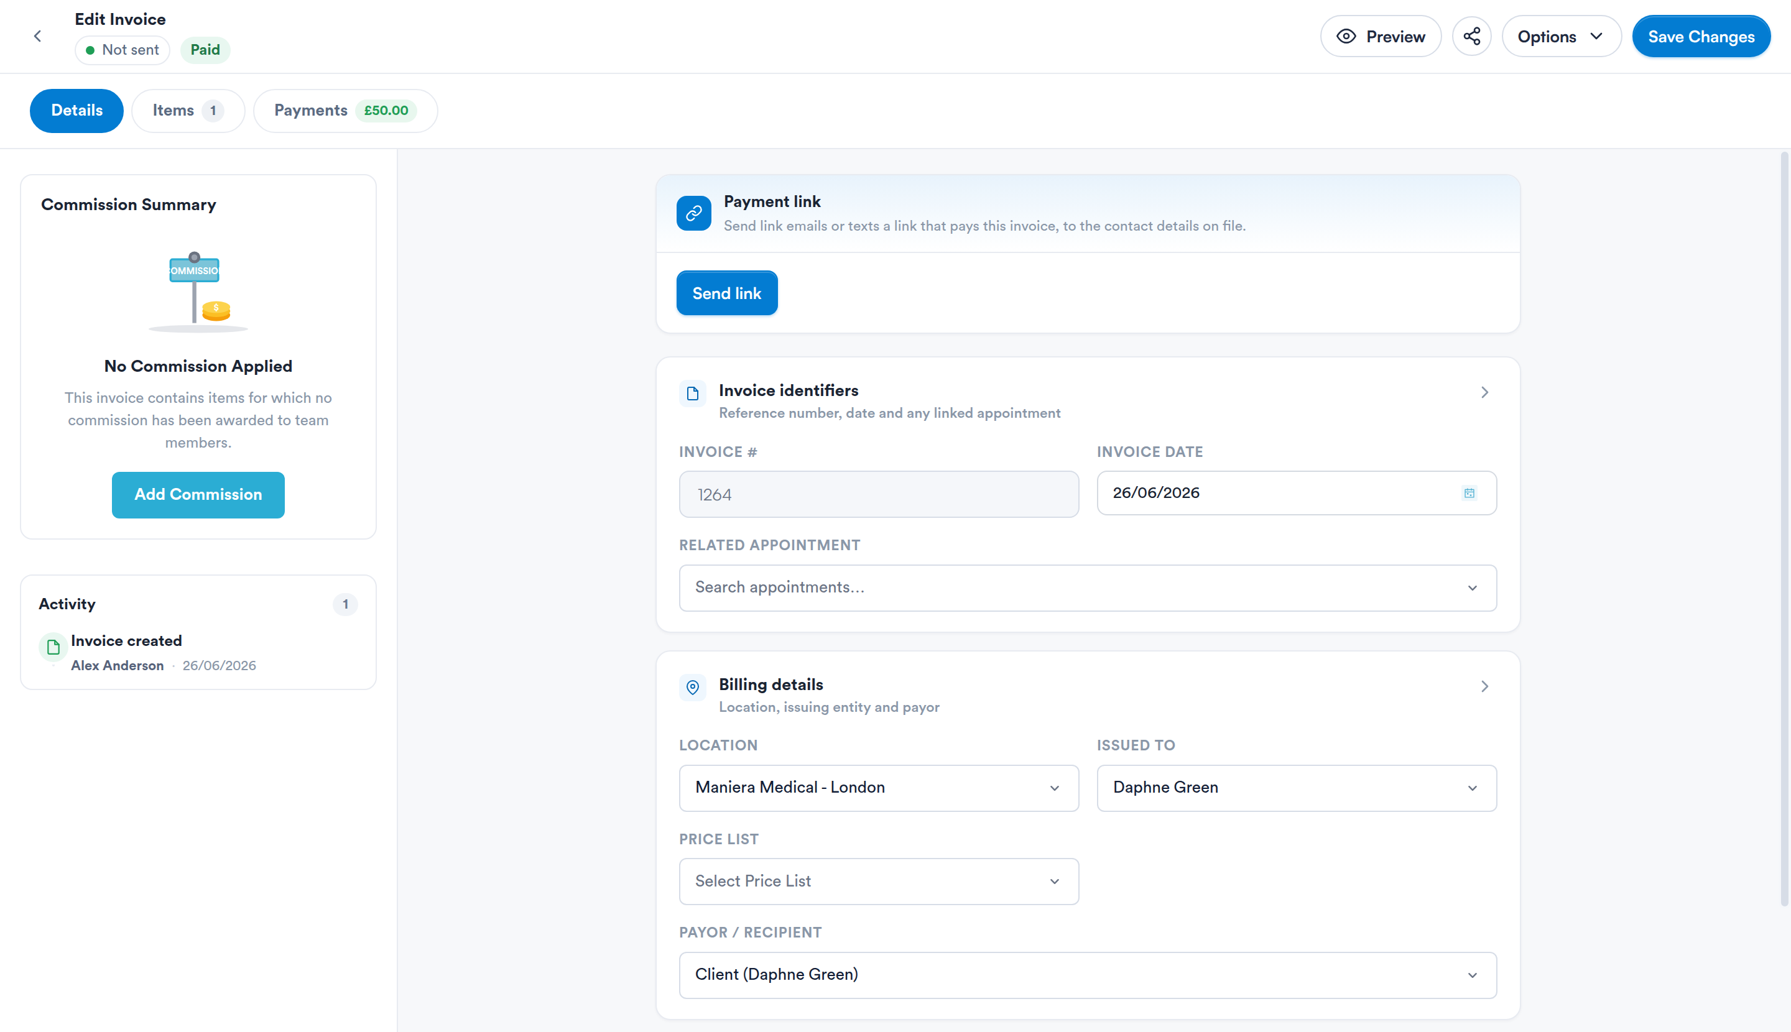Click the Paid status badge
This screenshot has height=1032, width=1791.
coord(205,50)
